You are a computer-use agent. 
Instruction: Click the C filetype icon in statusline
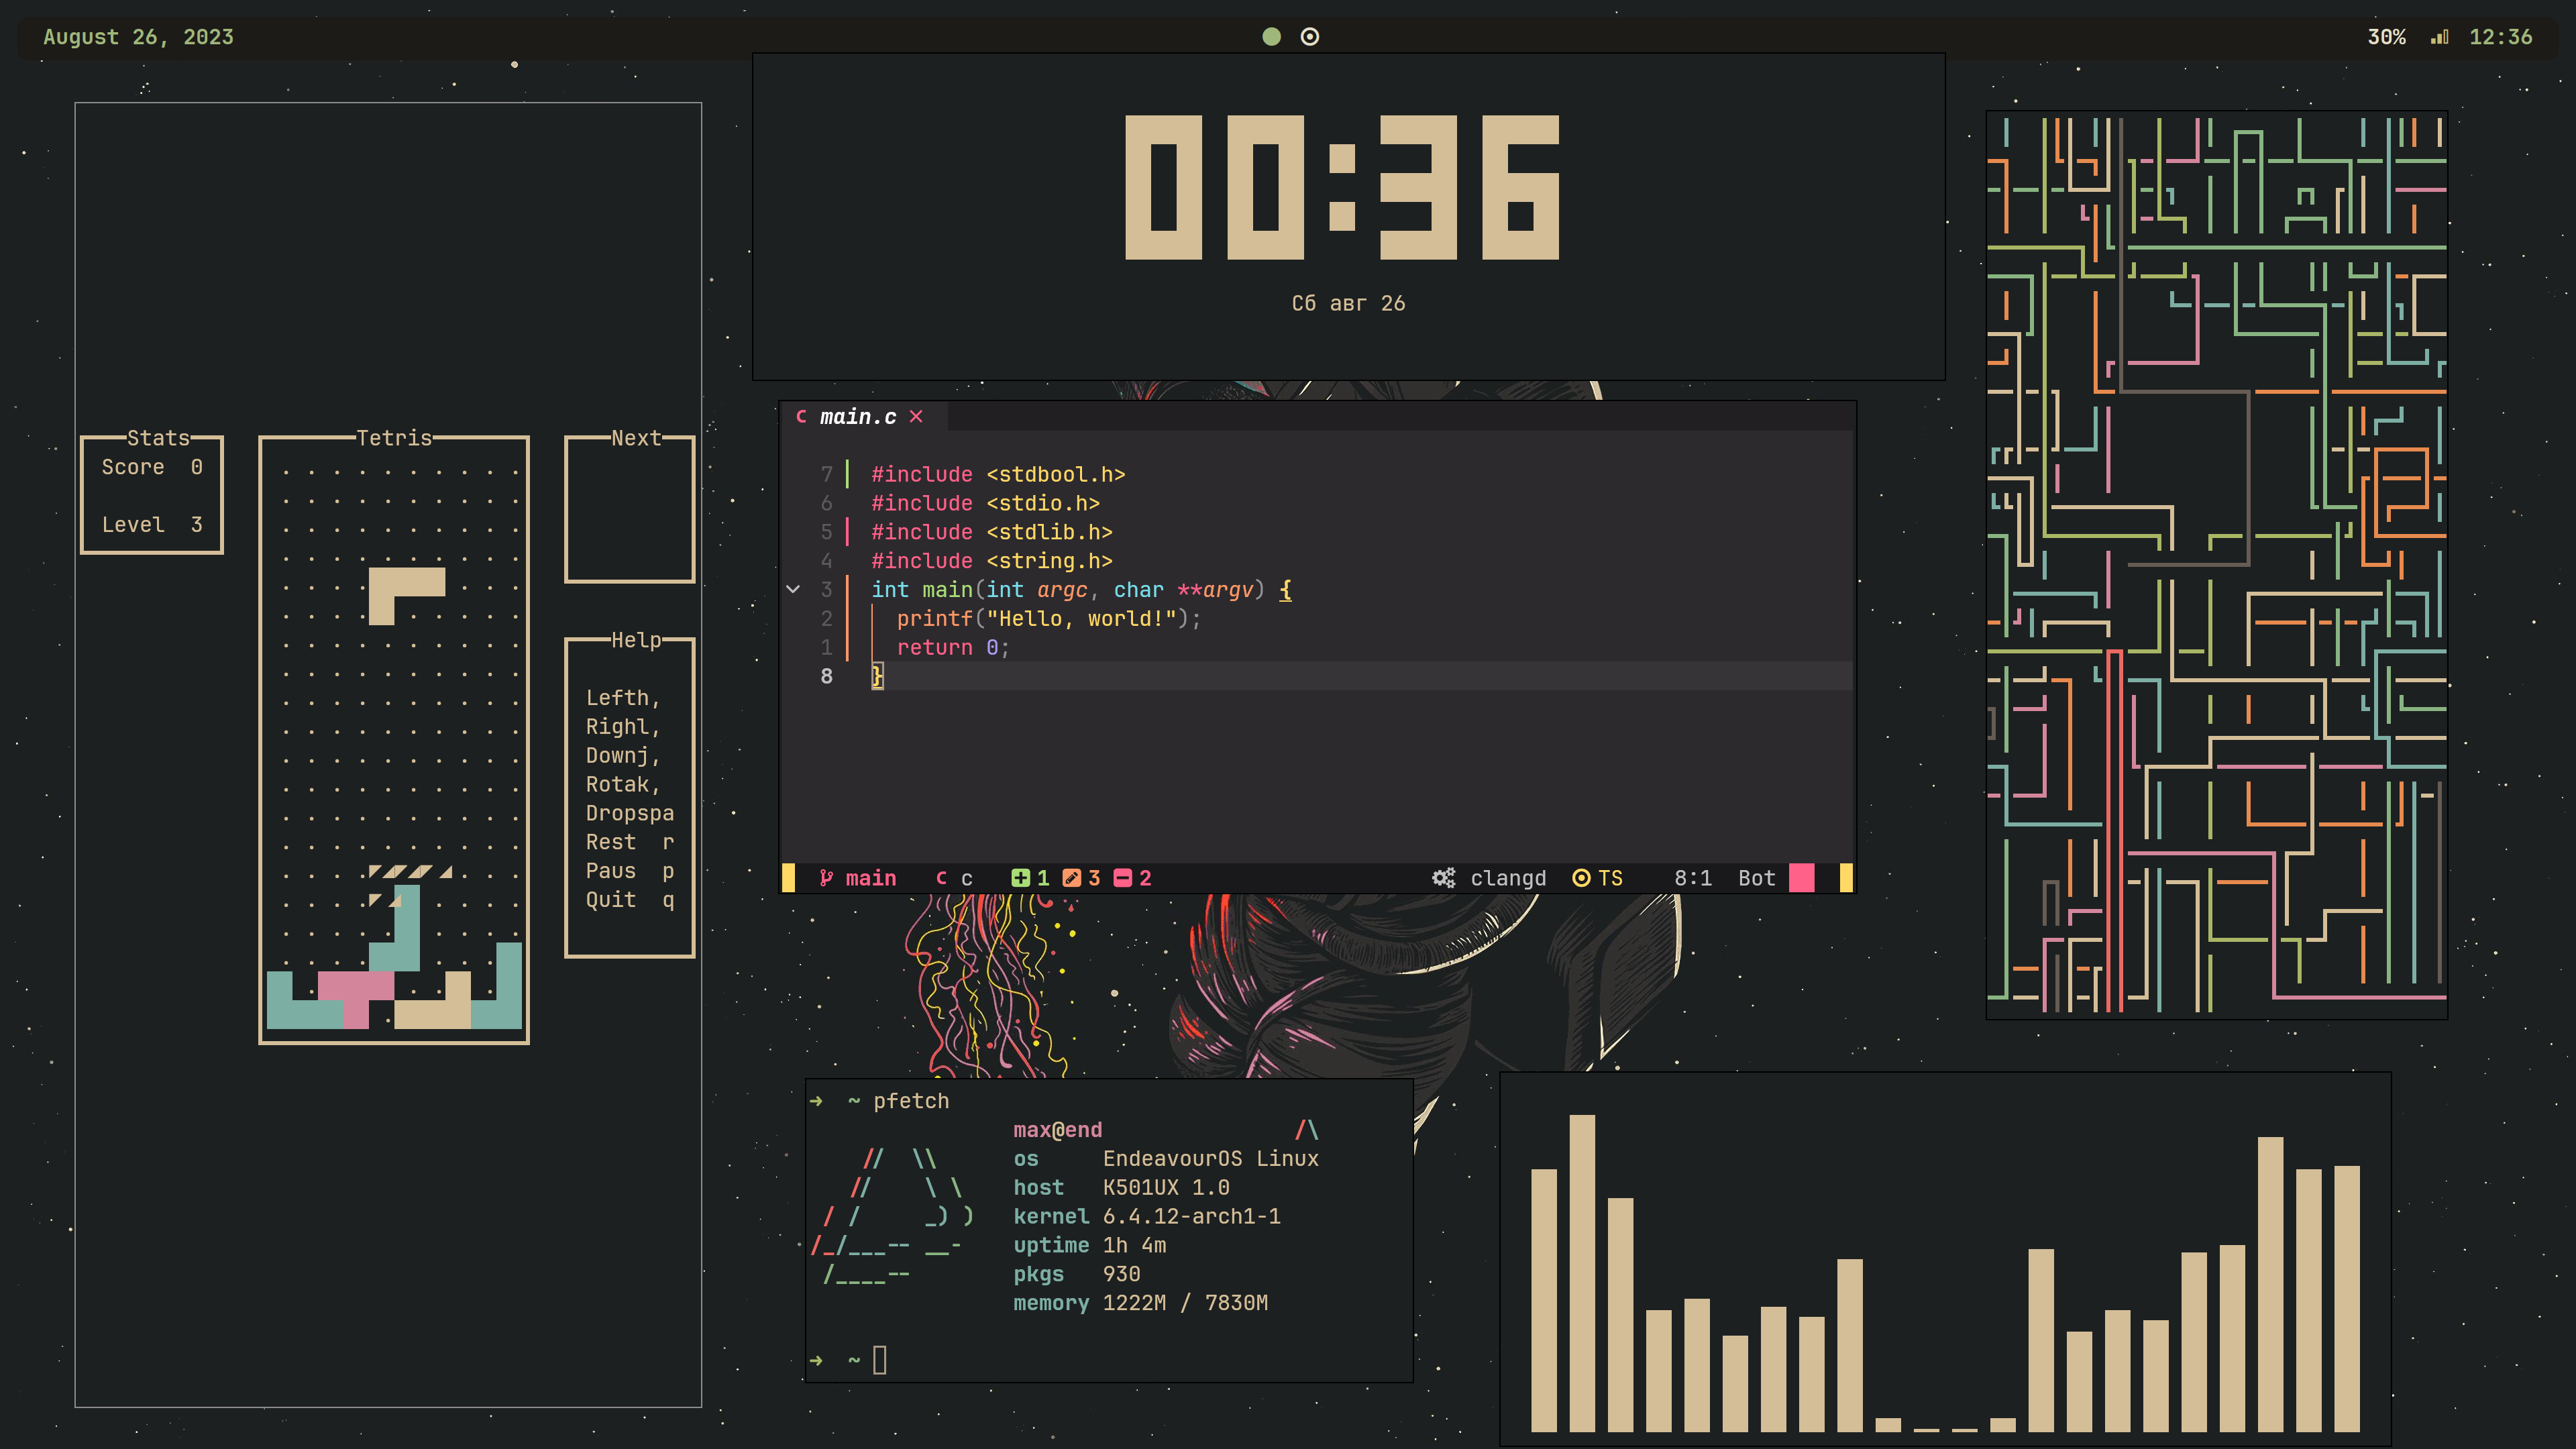coord(941,878)
